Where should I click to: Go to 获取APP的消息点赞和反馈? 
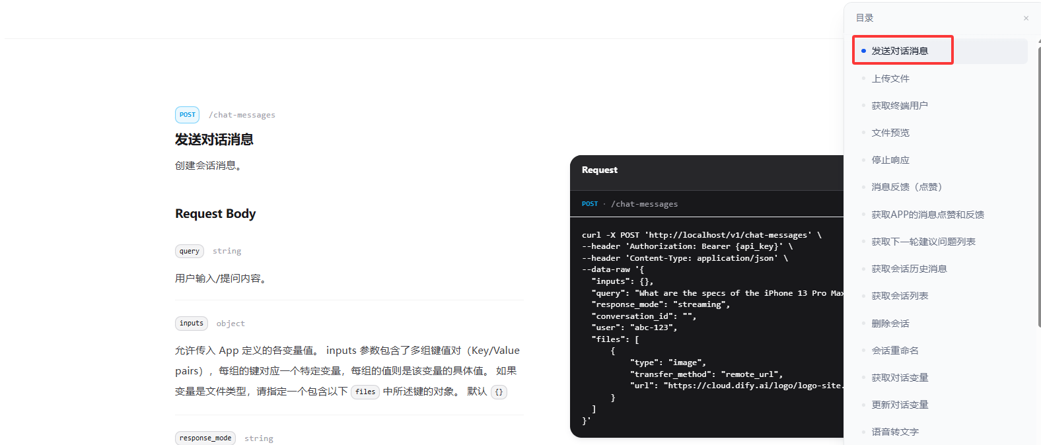[x=927, y=215]
